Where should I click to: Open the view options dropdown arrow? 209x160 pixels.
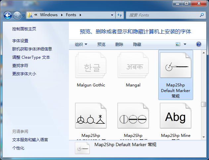coord(185,44)
